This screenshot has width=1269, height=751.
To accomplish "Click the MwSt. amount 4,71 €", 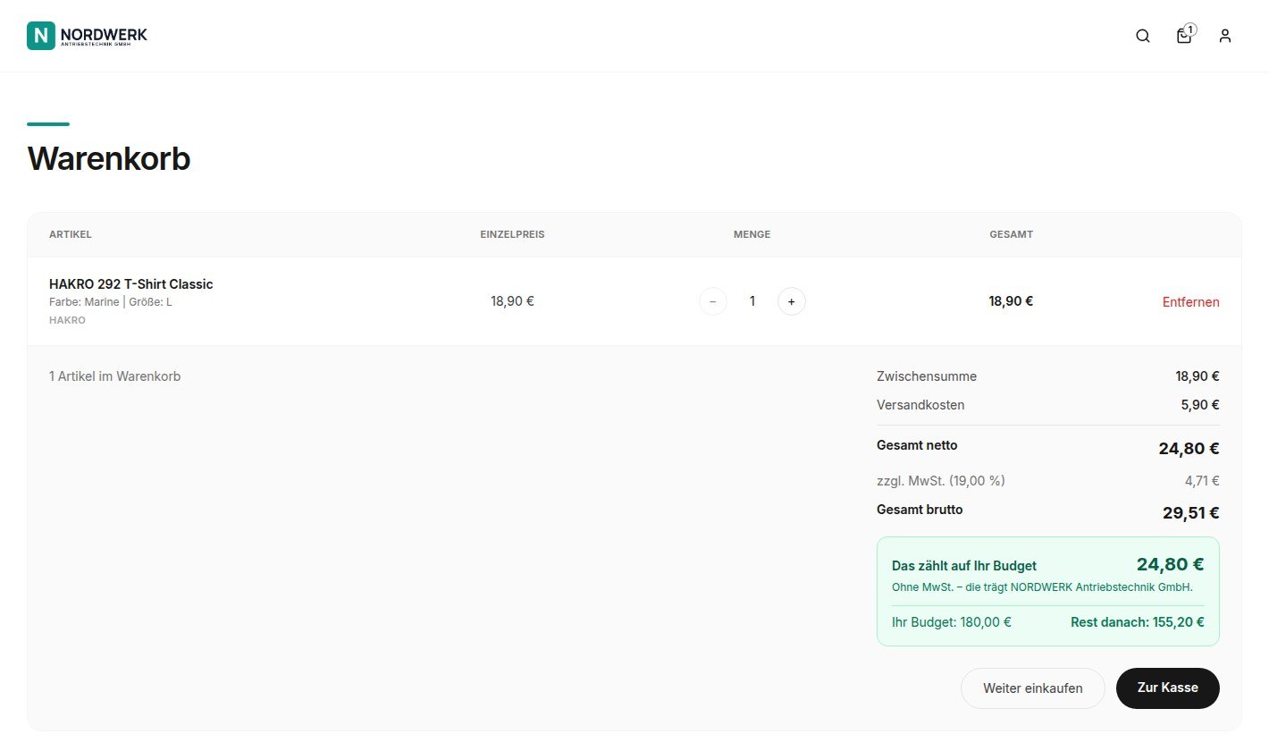I will pos(1202,481).
